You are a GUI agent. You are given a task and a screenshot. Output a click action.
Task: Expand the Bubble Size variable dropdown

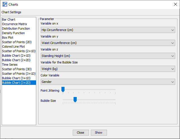tap(108, 69)
